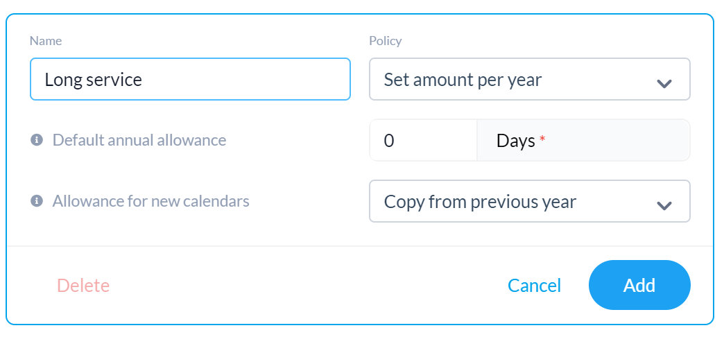The height and width of the screenshot is (337, 724).
Task: Click the Days unit label
Action: point(515,140)
